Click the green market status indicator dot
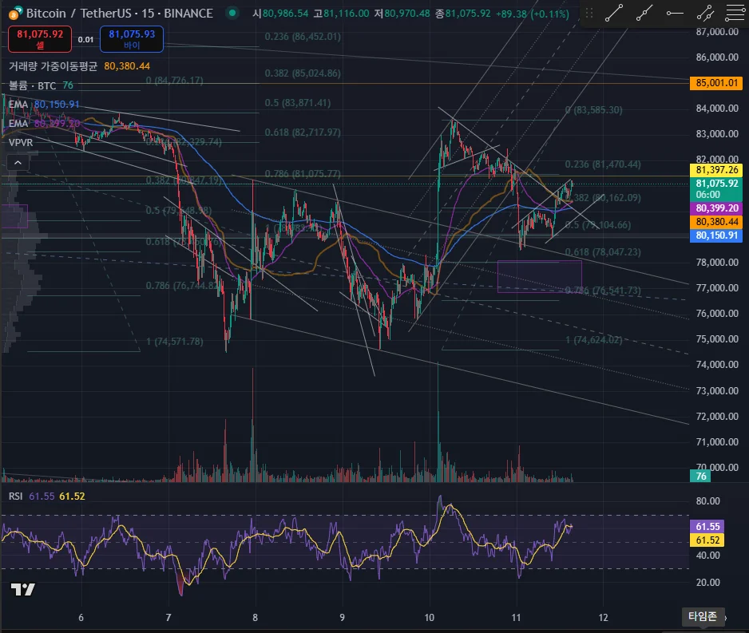The width and height of the screenshot is (749, 633). (232, 13)
